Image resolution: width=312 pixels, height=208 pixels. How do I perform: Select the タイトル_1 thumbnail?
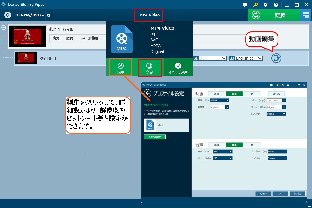[x=26, y=58]
